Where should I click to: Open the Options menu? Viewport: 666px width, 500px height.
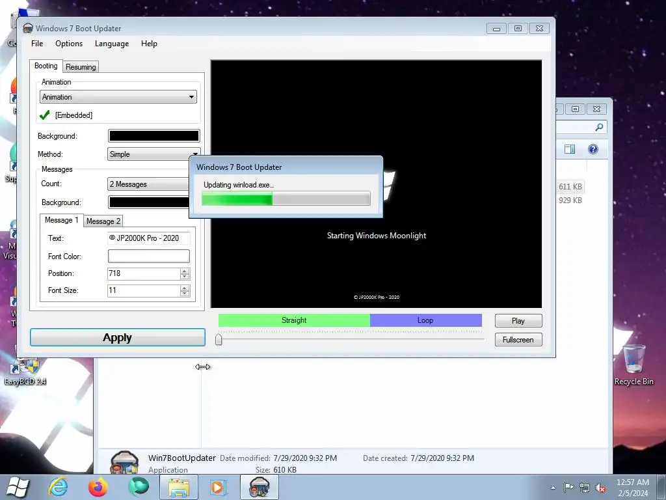[69, 44]
